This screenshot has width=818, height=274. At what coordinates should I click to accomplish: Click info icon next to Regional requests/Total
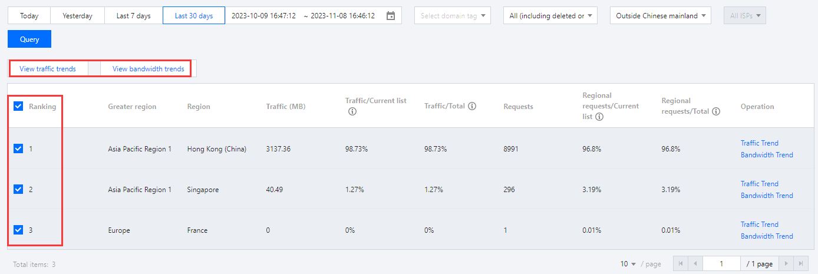[x=716, y=111]
